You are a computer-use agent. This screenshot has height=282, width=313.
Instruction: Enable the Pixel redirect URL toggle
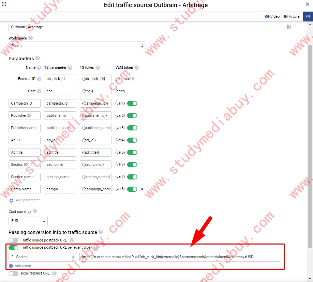click(14, 273)
